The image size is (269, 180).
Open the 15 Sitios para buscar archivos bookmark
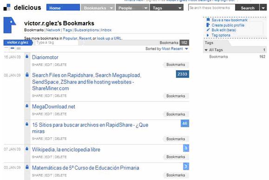coord(90,128)
